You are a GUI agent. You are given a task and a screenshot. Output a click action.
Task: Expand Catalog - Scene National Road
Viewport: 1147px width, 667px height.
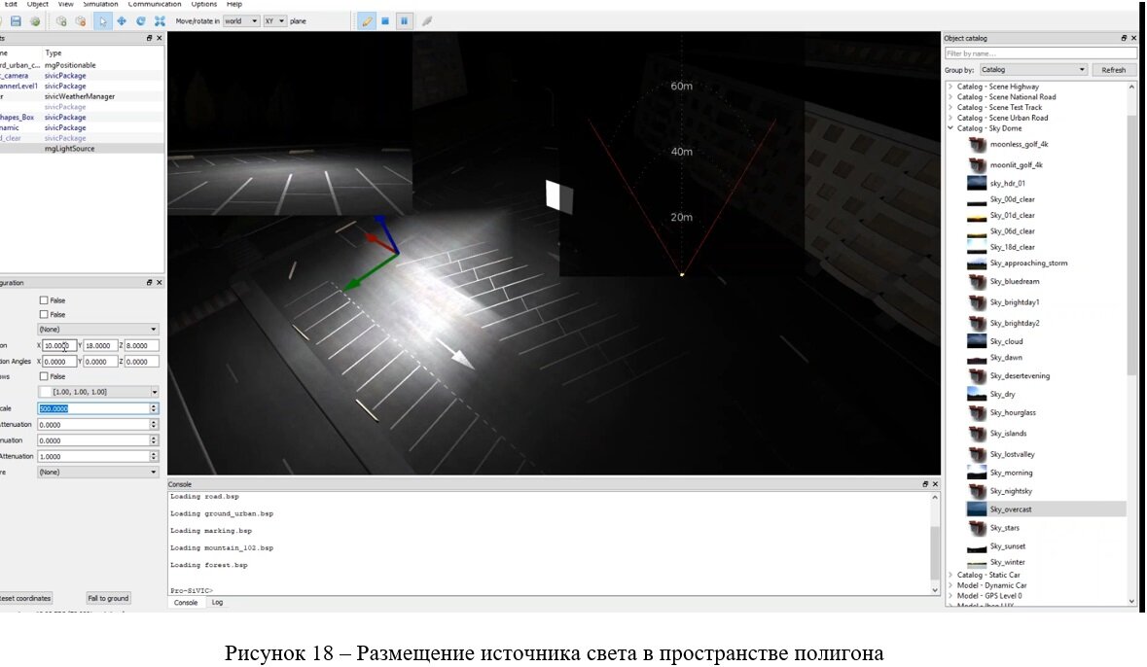click(x=950, y=96)
